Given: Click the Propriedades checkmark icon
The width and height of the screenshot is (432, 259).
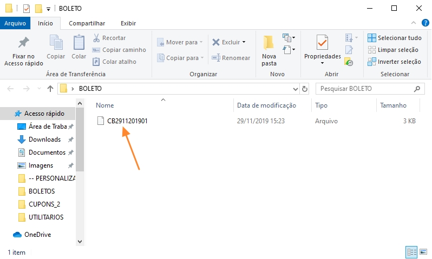Looking at the screenshot, I should [x=322, y=42].
